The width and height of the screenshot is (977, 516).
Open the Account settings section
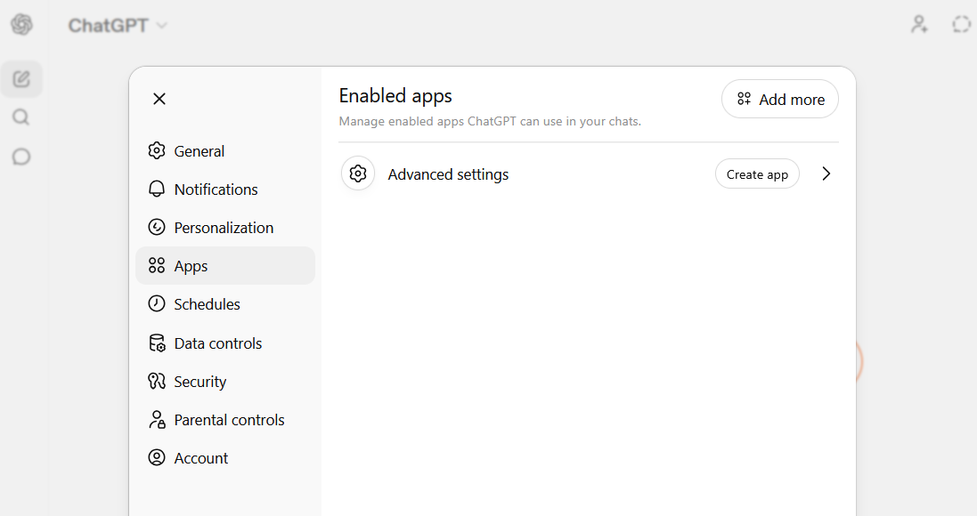tap(200, 457)
